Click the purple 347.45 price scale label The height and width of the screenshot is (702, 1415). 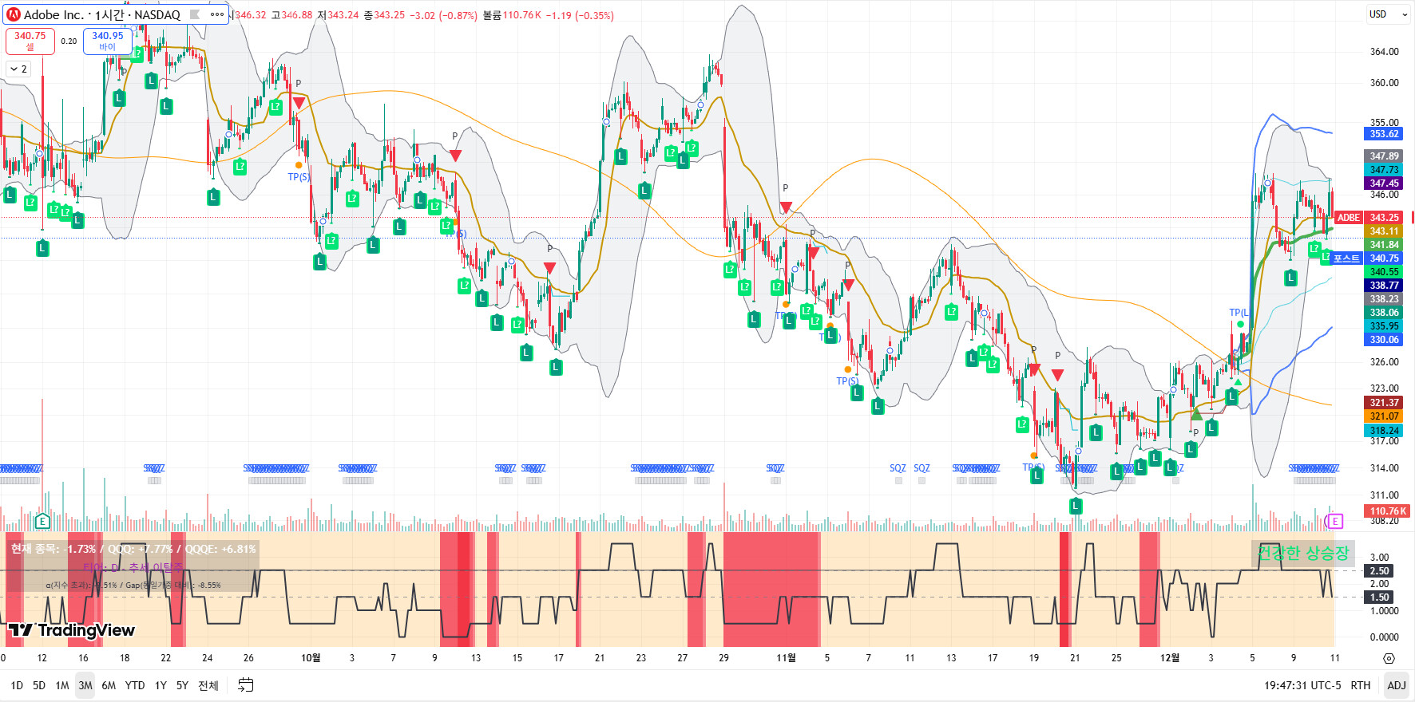coord(1385,183)
